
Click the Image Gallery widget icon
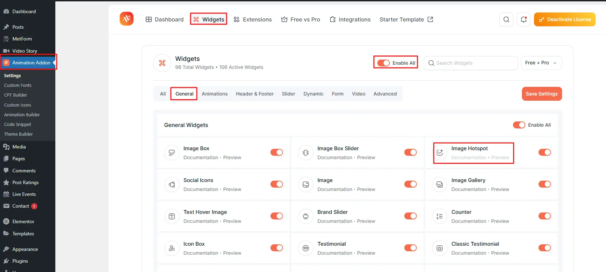coord(440,184)
